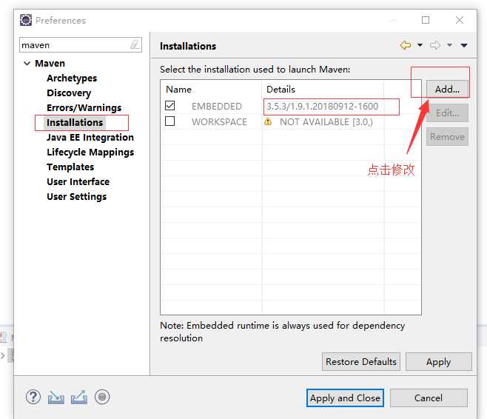Open Errors/Warnings preference page
The height and width of the screenshot is (419, 487).
(x=84, y=108)
